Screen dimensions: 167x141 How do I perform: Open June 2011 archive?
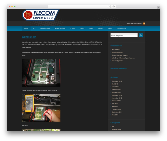(x=115, y=115)
